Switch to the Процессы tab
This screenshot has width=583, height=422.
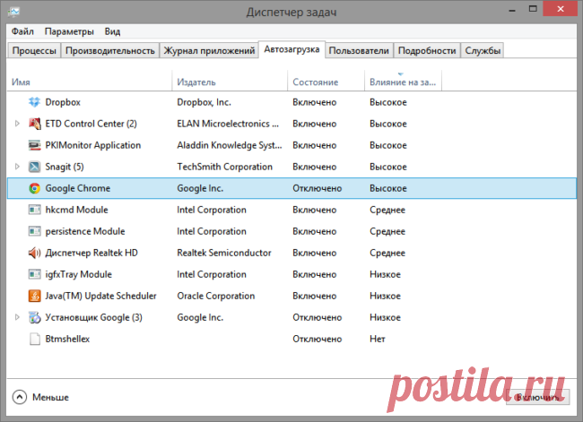click(34, 50)
